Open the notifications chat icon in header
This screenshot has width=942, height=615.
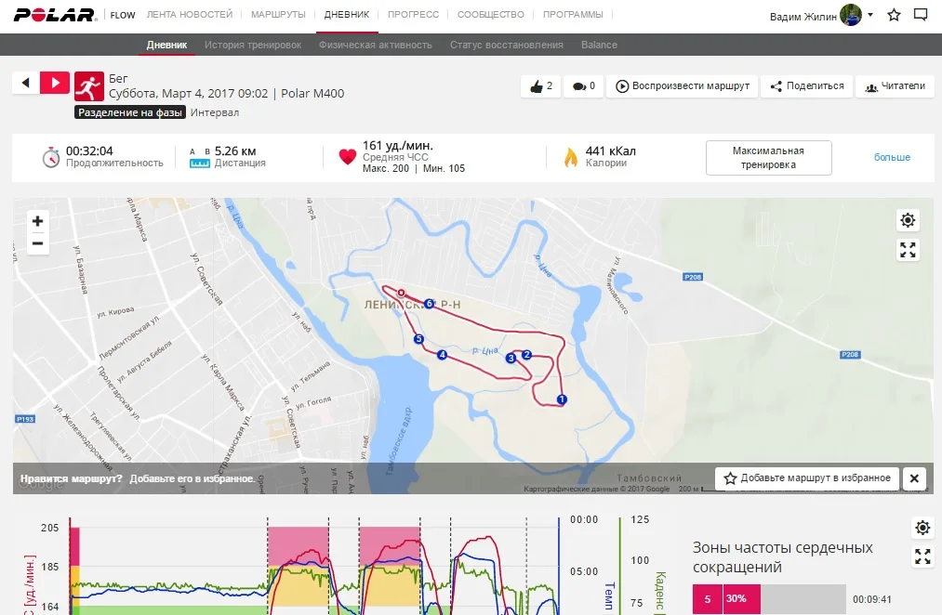[921, 15]
